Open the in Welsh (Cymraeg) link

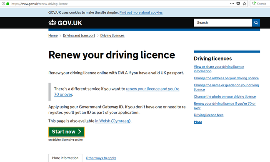click(x=113, y=121)
